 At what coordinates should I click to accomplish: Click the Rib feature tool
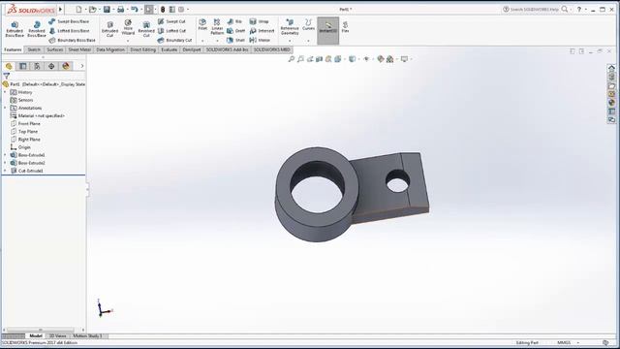(x=234, y=21)
